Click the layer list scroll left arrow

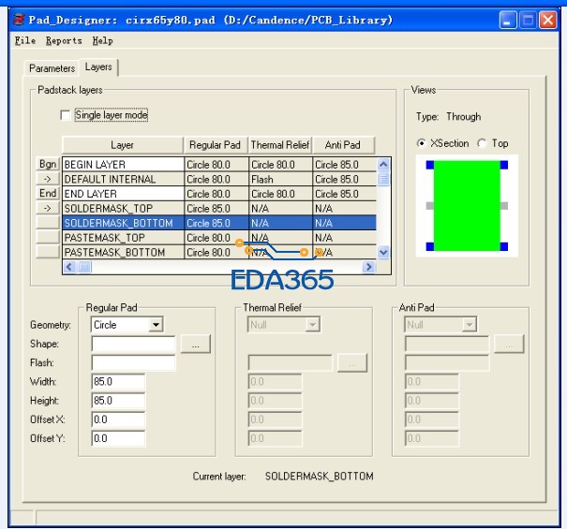coord(69,267)
